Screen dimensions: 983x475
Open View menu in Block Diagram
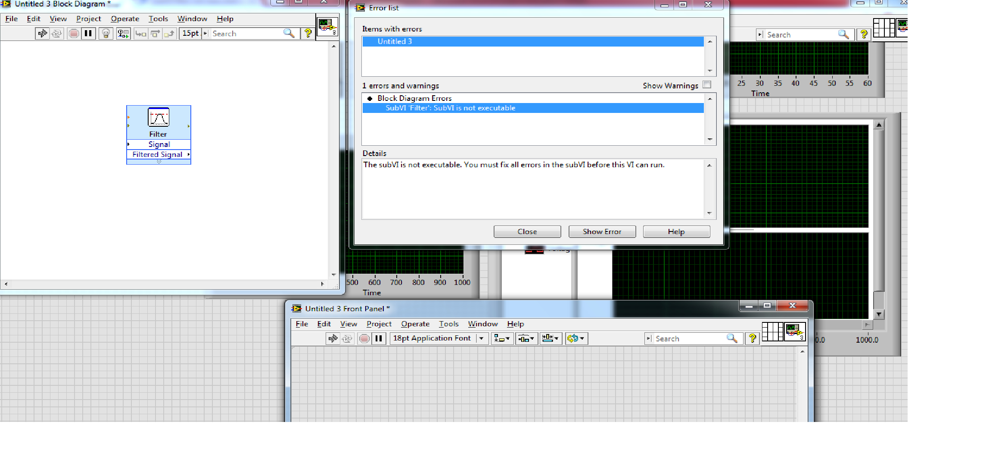pyautogui.click(x=58, y=19)
